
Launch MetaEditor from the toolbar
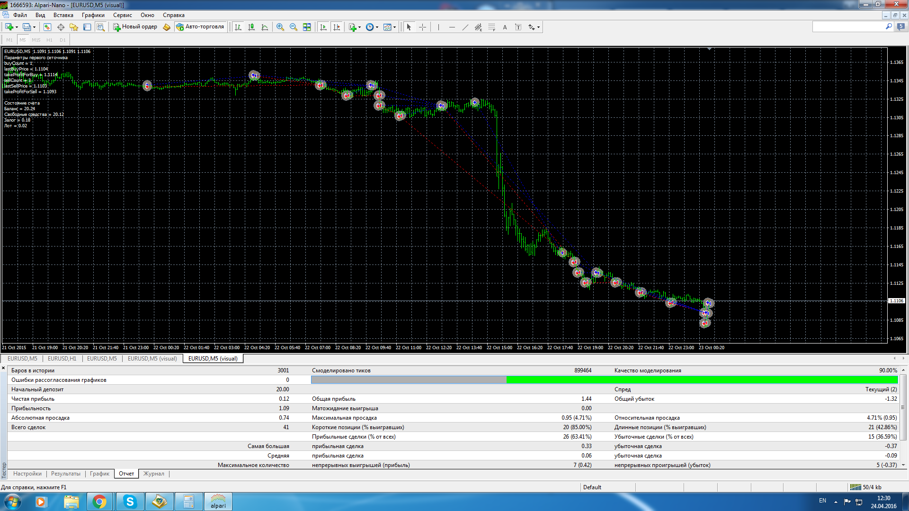167,27
